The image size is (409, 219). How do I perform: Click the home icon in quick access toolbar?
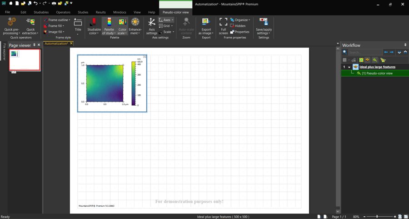click(x=11, y=3)
